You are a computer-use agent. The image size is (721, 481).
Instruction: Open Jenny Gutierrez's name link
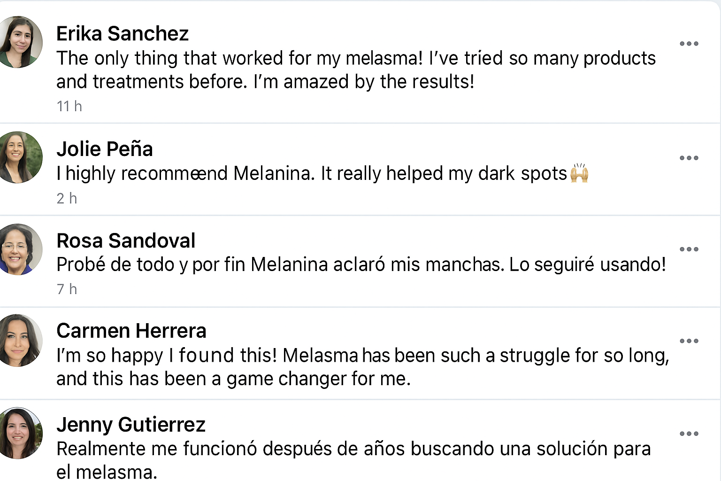coord(131,425)
